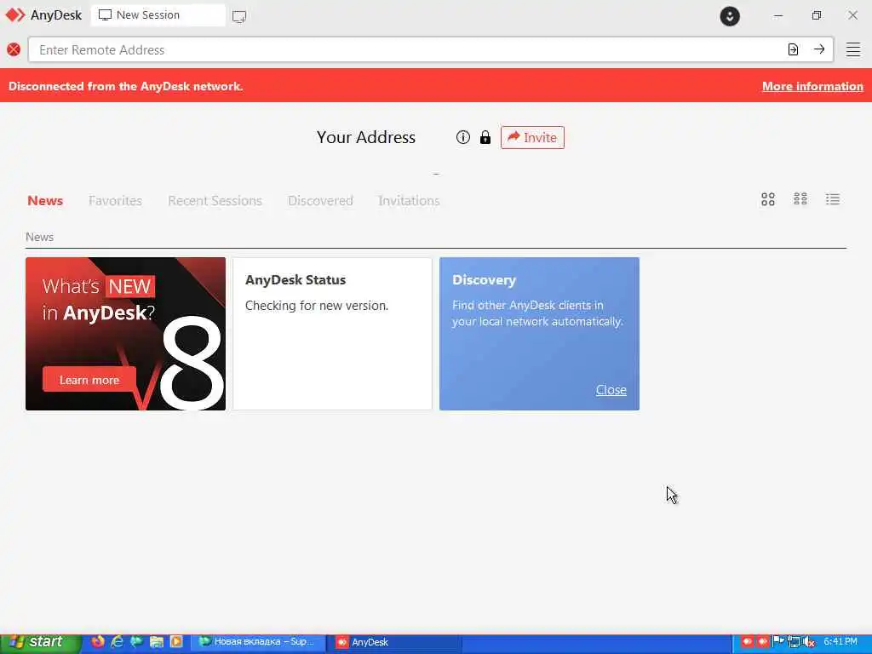The width and height of the screenshot is (872, 654).
Task: Click the connect arrow icon in address bar
Action: click(x=819, y=49)
